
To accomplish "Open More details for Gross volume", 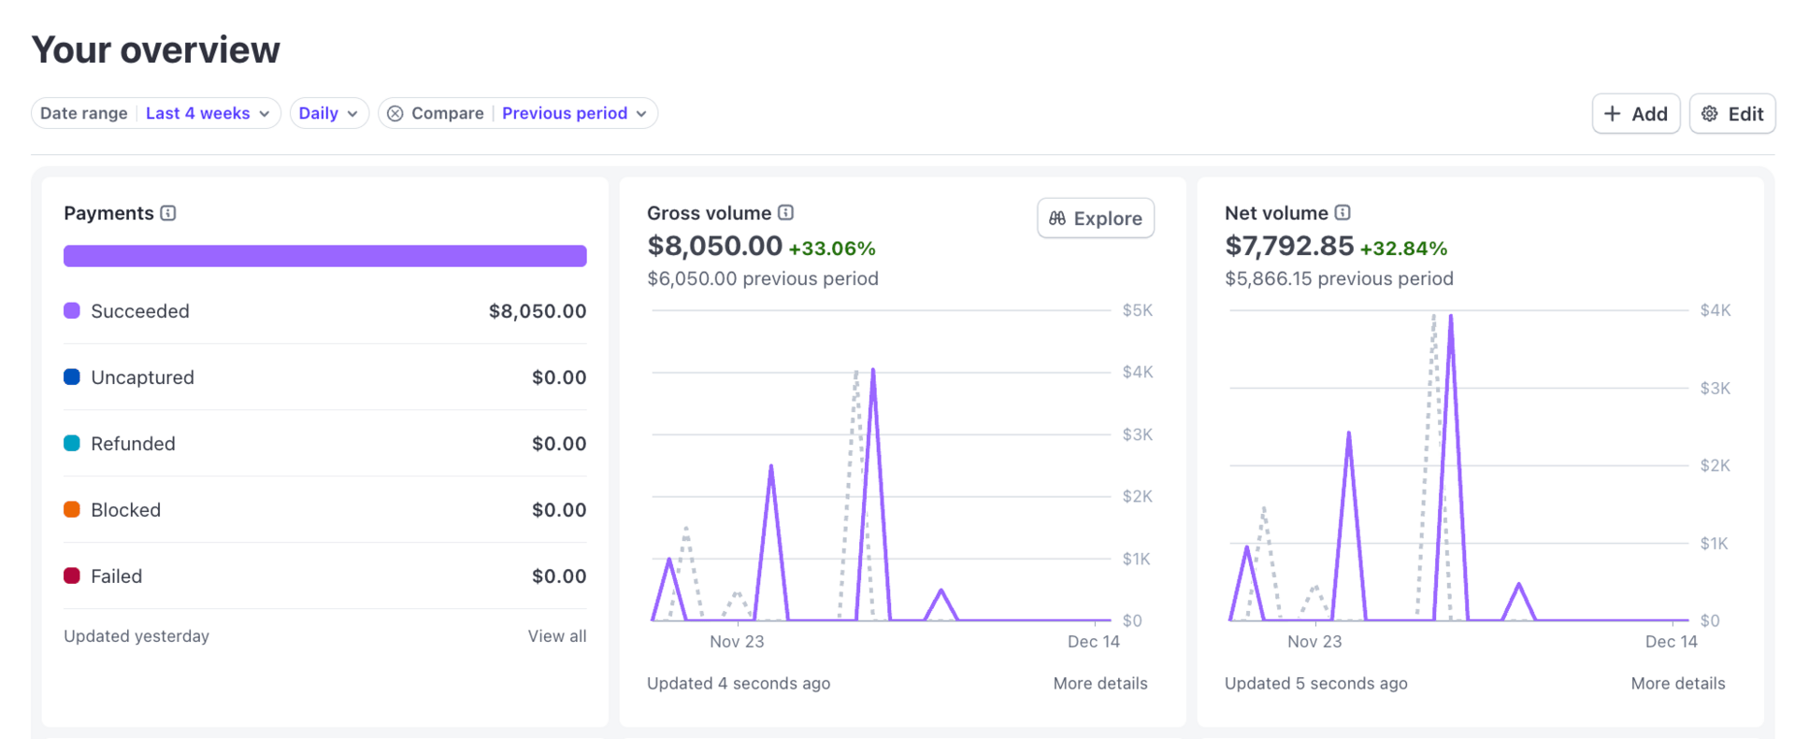I will (x=1100, y=684).
